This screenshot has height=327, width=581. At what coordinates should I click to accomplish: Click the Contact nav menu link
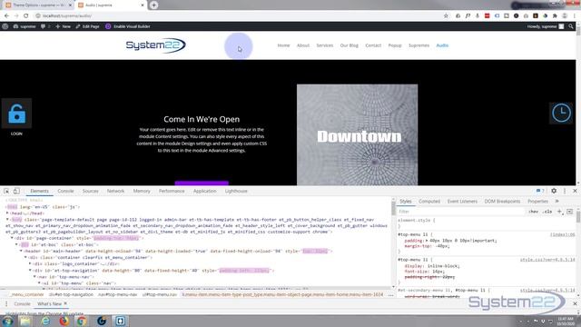tap(373, 45)
